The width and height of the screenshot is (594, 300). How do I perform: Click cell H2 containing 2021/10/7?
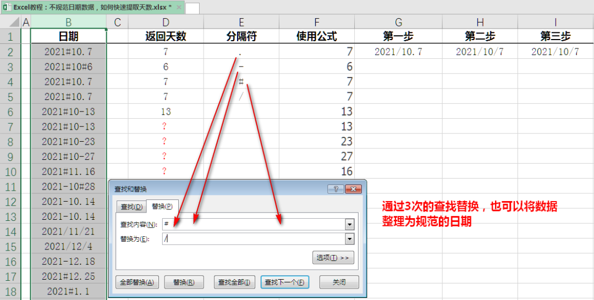tap(480, 52)
